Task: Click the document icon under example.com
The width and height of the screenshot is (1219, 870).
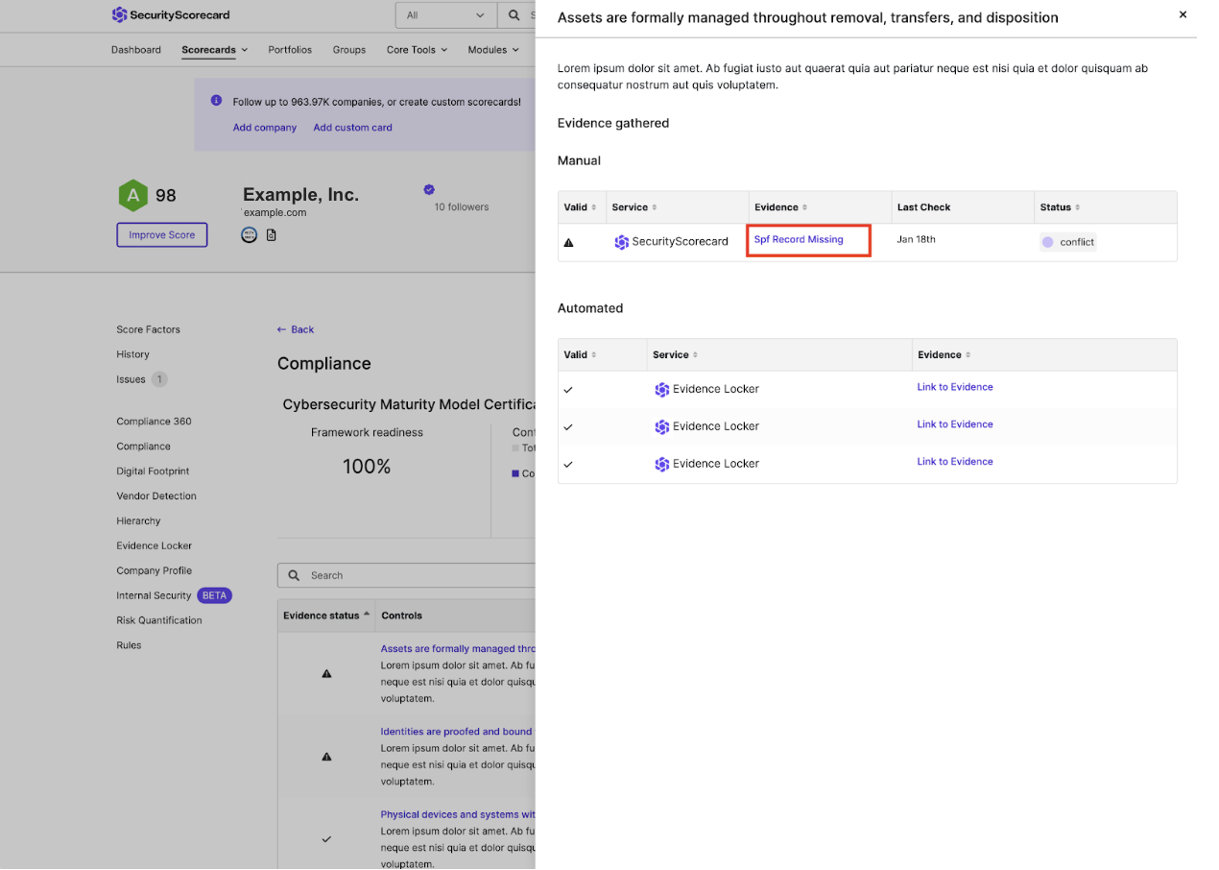Action: [x=272, y=234]
